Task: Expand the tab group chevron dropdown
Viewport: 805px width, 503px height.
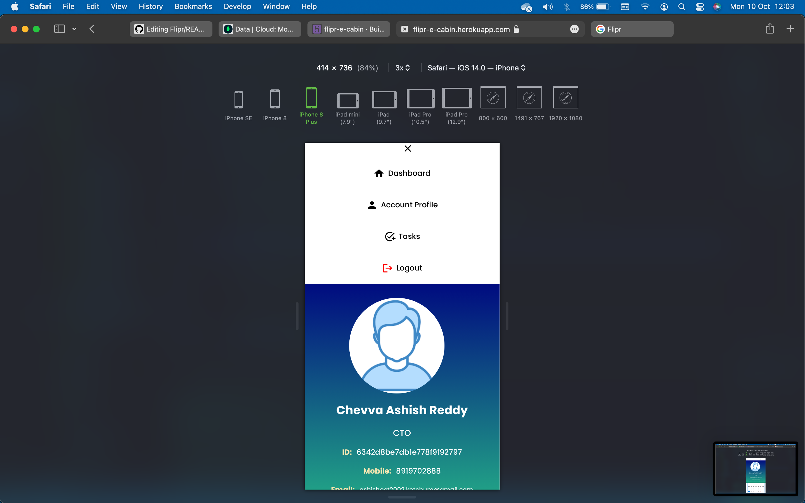Action: pos(75,29)
